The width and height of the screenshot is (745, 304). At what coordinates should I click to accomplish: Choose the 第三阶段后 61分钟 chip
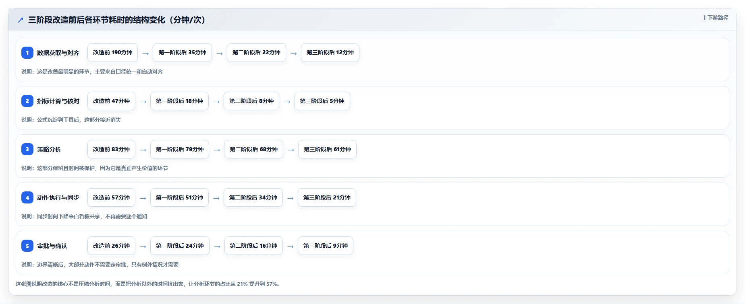327,149
